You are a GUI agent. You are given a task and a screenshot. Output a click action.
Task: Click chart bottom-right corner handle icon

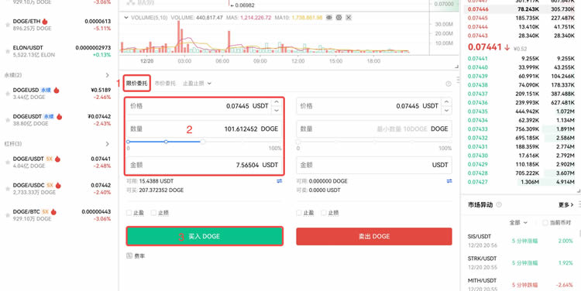pyautogui.click(x=456, y=67)
